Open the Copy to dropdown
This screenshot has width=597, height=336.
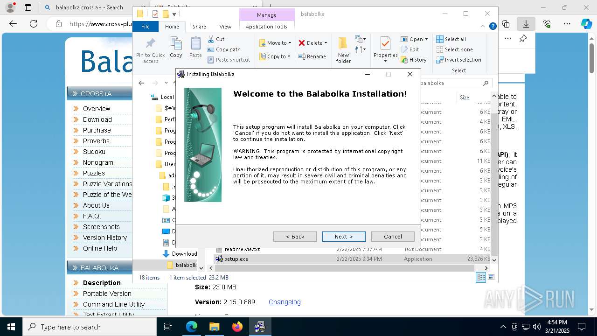point(275,56)
